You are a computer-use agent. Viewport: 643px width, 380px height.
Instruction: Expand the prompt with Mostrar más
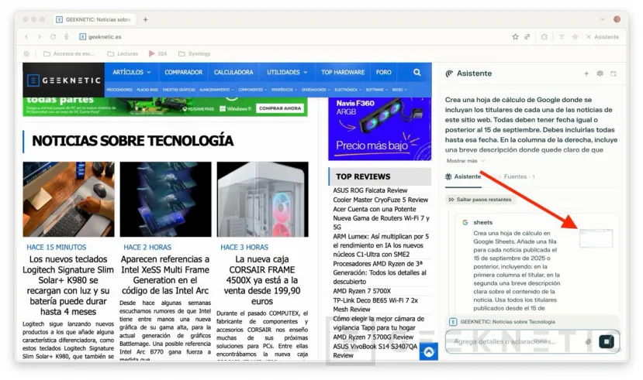tap(465, 161)
